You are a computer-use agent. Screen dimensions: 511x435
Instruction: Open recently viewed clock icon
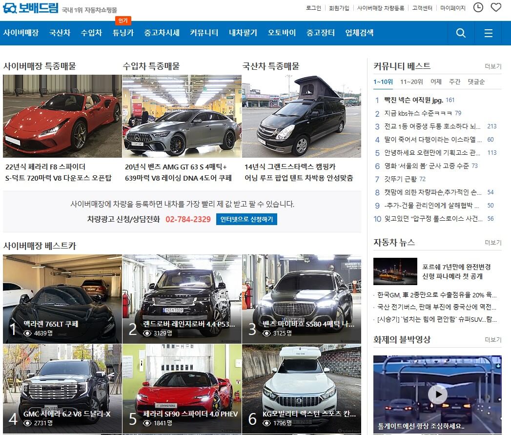coord(478,7)
